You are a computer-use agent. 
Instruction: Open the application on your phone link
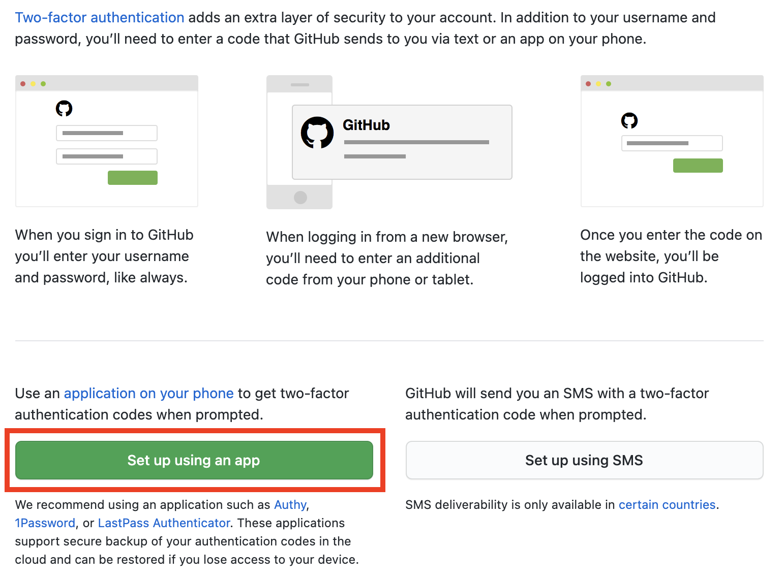coord(149,393)
